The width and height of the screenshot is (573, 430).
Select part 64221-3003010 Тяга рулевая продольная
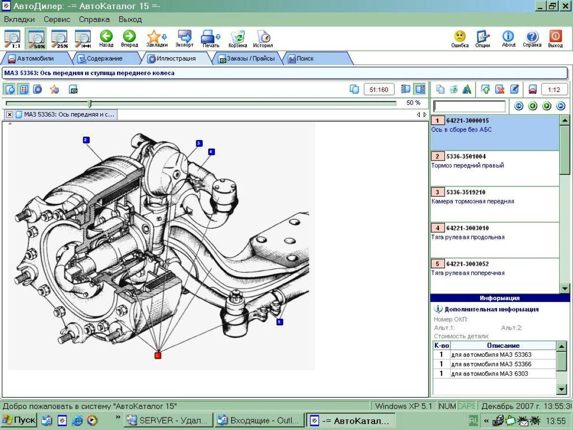tap(494, 240)
